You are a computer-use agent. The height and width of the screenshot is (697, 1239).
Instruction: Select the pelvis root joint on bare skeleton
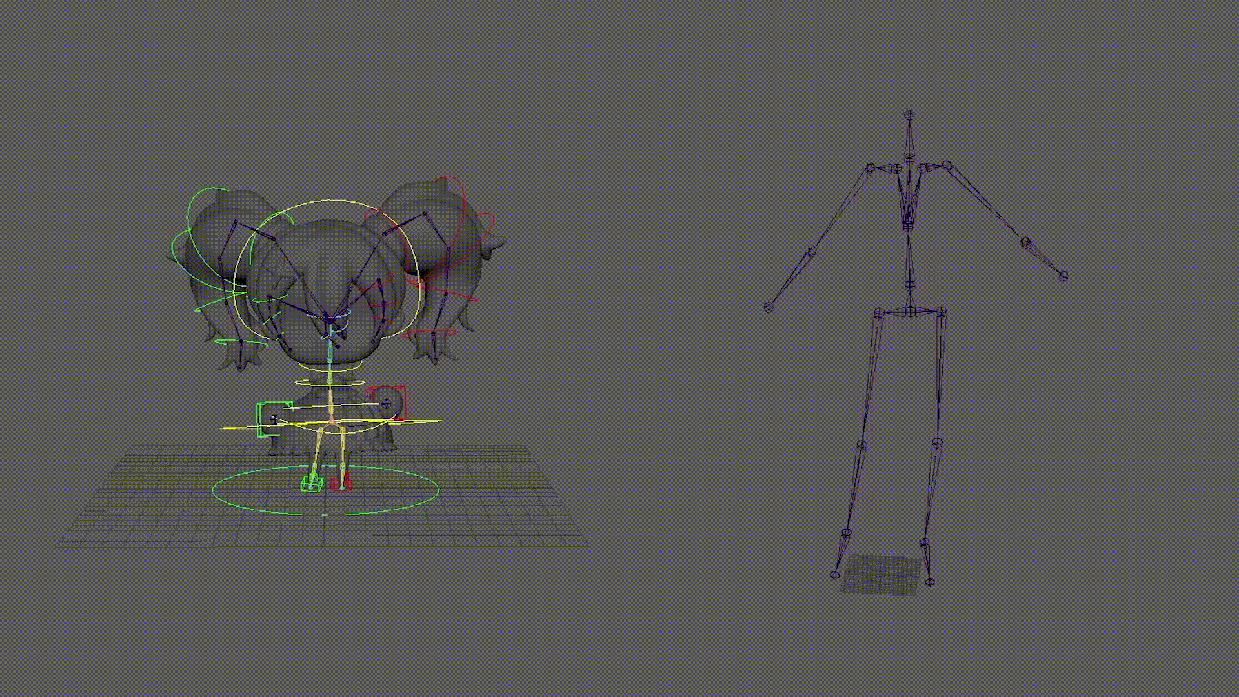tap(910, 312)
